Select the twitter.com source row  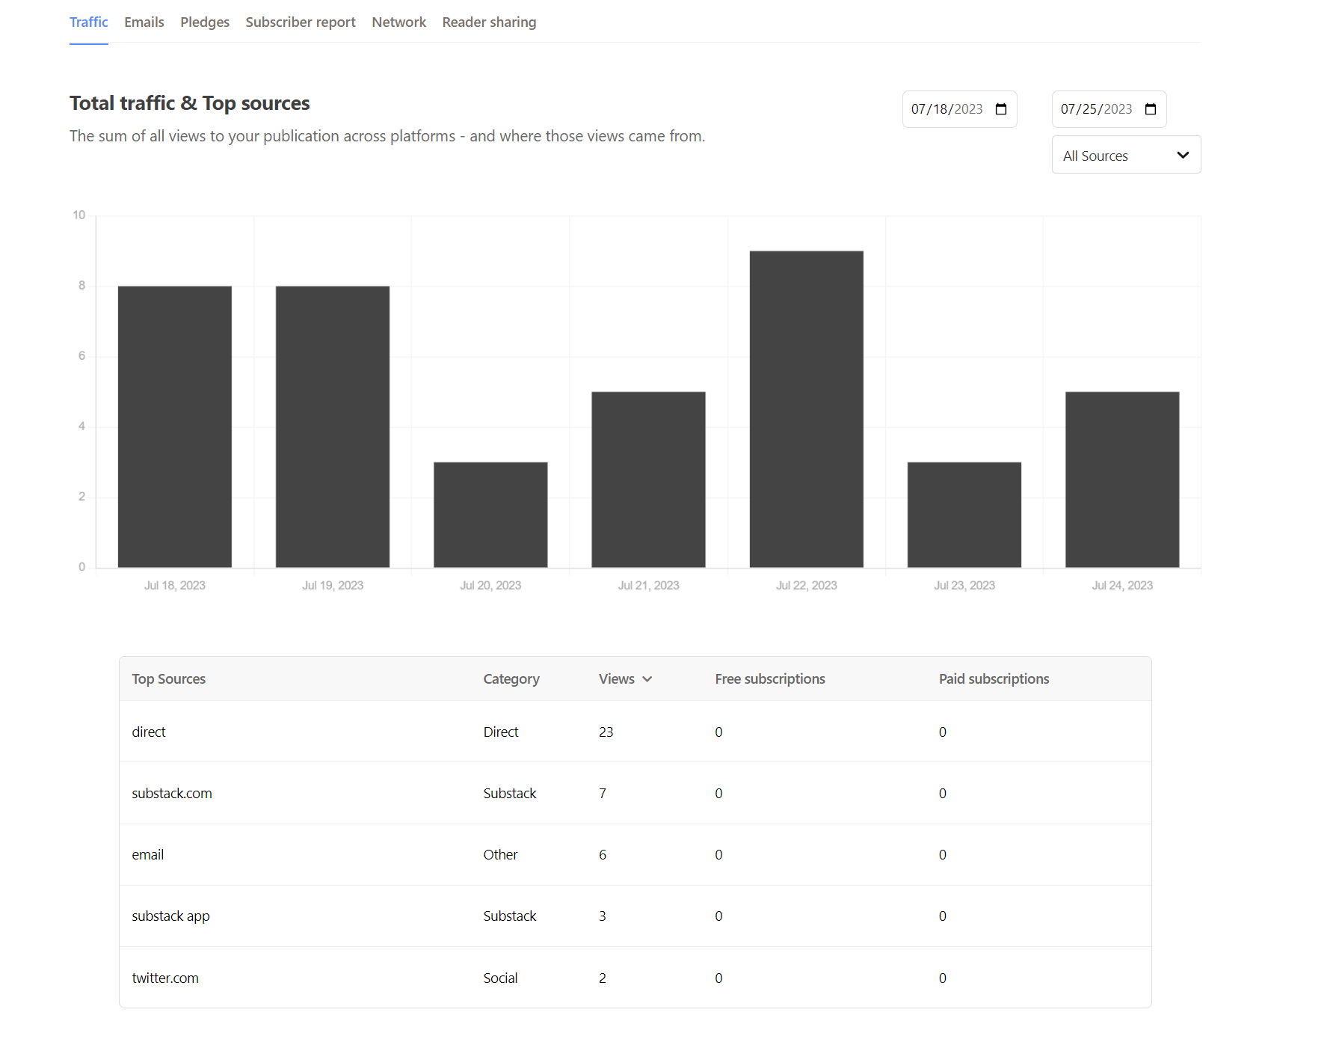click(x=635, y=978)
